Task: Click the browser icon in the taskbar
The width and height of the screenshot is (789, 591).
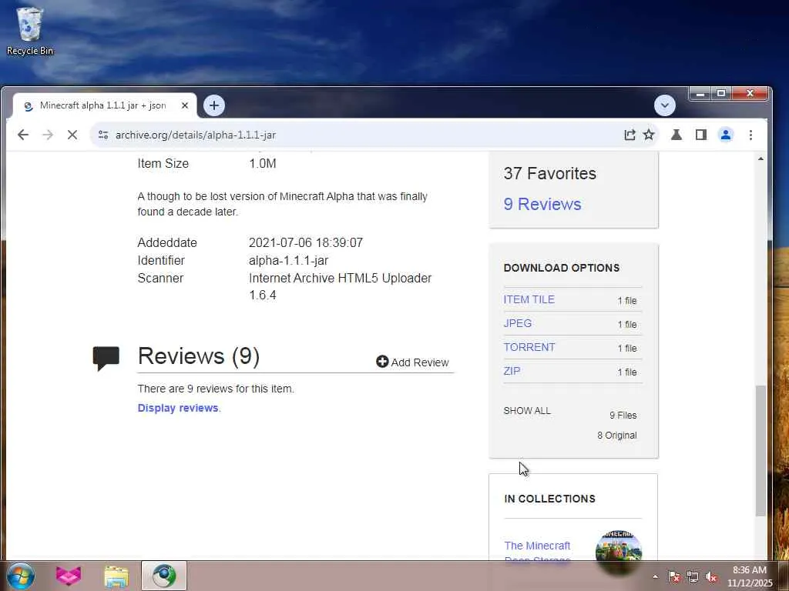Action: [164, 576]
